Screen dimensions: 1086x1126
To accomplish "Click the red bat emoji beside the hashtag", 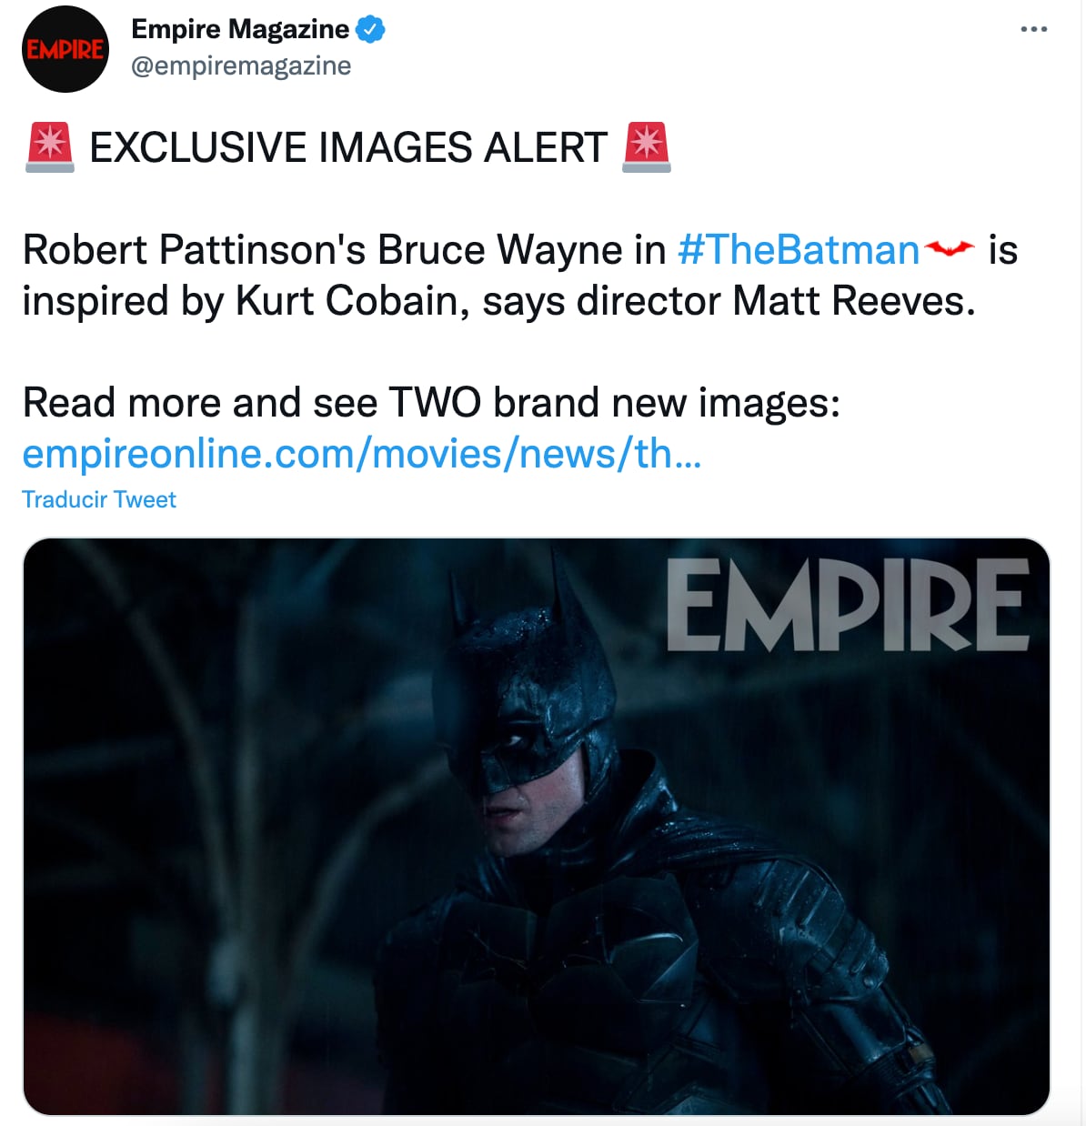I will tap(949, 248).
